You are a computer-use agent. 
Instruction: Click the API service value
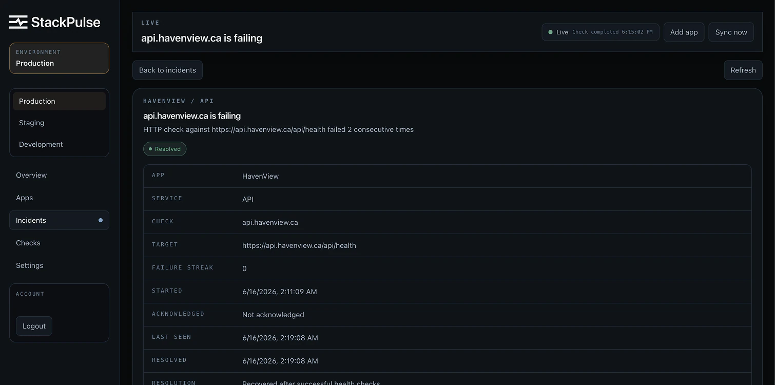coord(248,199)
